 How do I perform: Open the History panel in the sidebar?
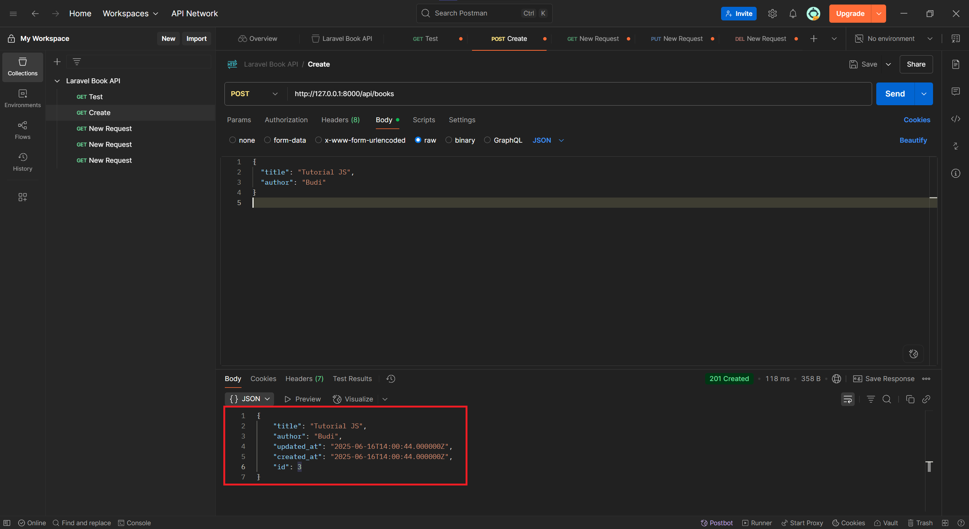pyautogui.click(x=22, y=162)
